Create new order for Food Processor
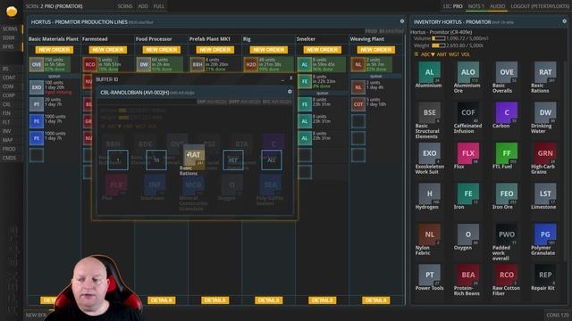This screenshot has width=572, height=321. pos(162,50)
